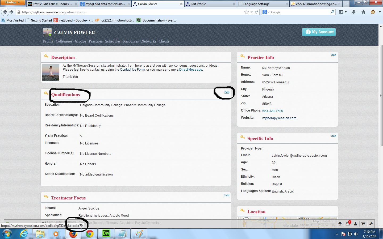Image resolution: width=383 pixels, height=239 pixels.
Task: Open the Firefox downloads arrow
Action: click(x=354, y=12)
